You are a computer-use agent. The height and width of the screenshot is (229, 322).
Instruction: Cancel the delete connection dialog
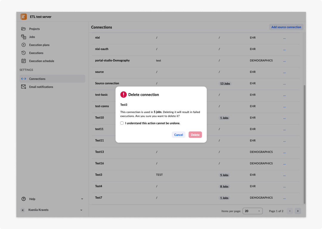coord(179,135)
